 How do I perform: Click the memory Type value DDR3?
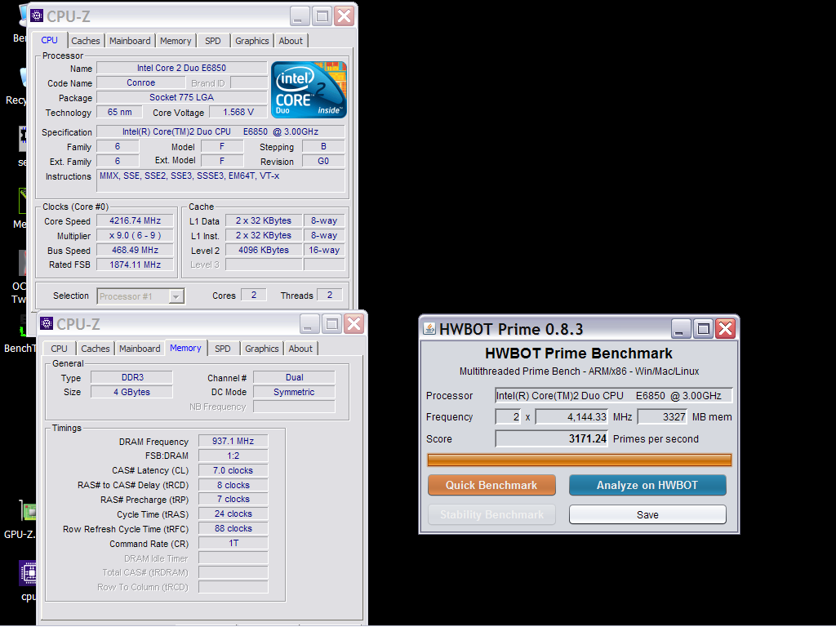[x=132, y=377]
